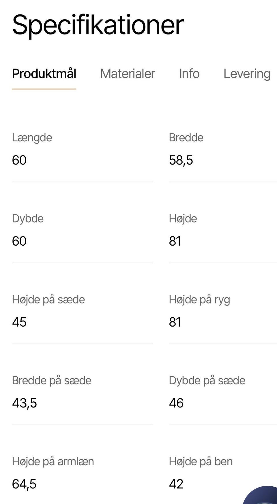Click the Specifikationer heading
Image resolution: width=277 pixels, height=504 pixels.
coord(98,25)
